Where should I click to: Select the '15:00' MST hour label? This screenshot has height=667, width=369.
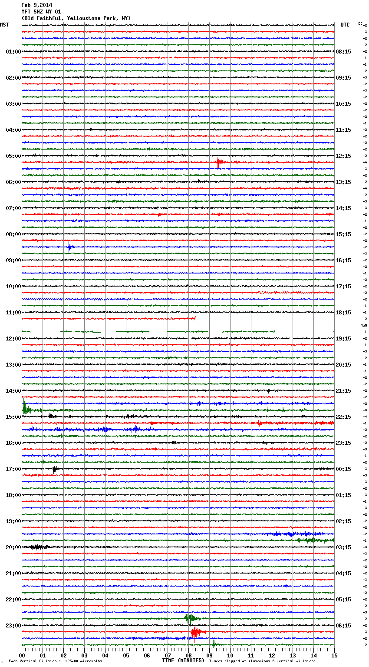[13, 417]
